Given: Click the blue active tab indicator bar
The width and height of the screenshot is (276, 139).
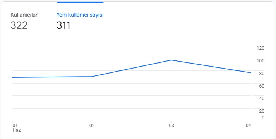Looking at the screenshot, I should (80, 2).
